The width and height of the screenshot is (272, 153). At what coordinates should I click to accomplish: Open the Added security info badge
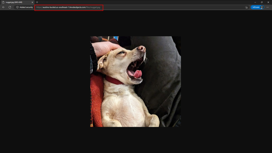[x=24, y=7]
